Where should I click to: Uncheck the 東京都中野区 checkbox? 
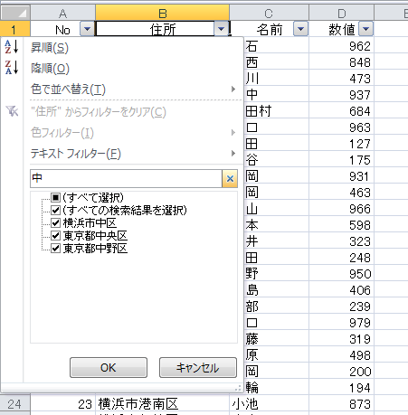click(55, 249)
